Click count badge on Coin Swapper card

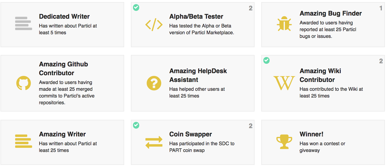click(x=250, y=126)
